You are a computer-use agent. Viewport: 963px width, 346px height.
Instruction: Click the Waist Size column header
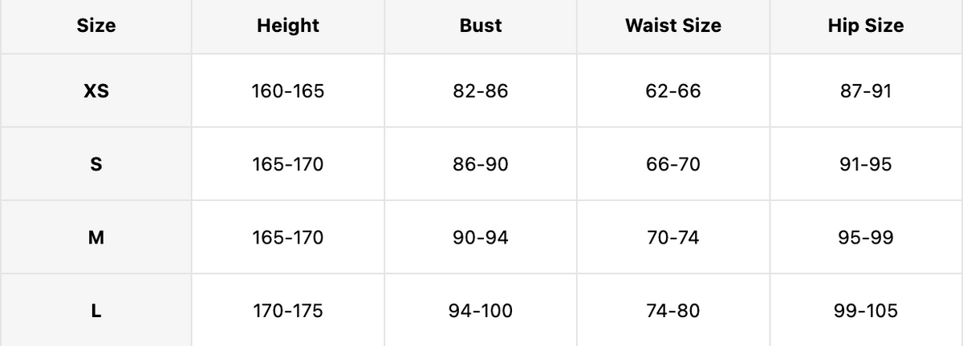(x=673, y=26)
